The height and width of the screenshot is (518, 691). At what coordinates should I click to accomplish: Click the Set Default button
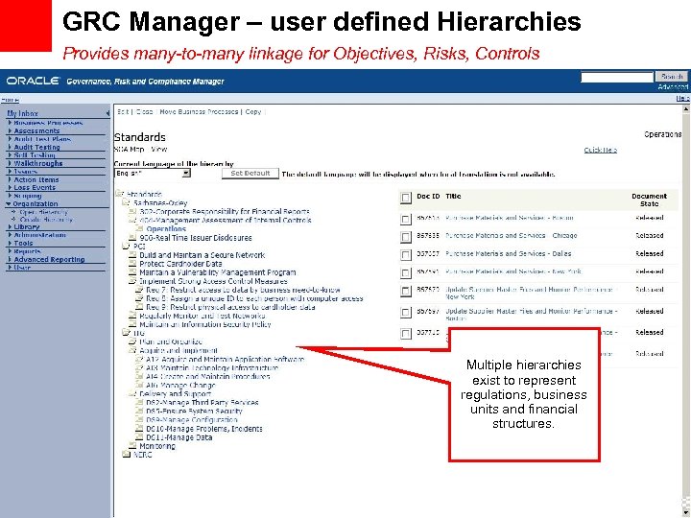coord(250,174)
